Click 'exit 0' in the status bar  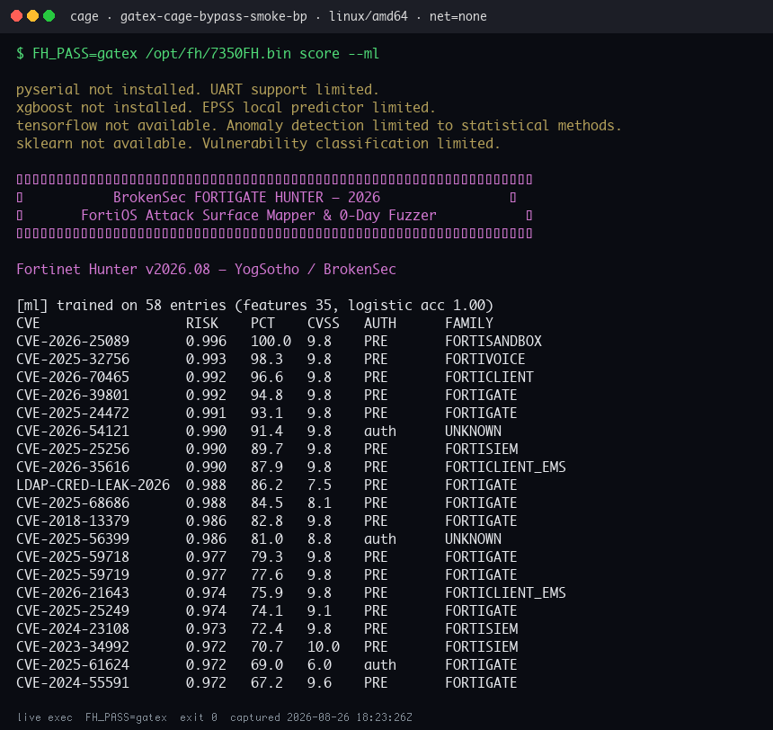click(198, 717)
